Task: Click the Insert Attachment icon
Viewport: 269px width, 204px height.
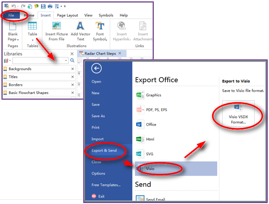Action: [143, 26]
